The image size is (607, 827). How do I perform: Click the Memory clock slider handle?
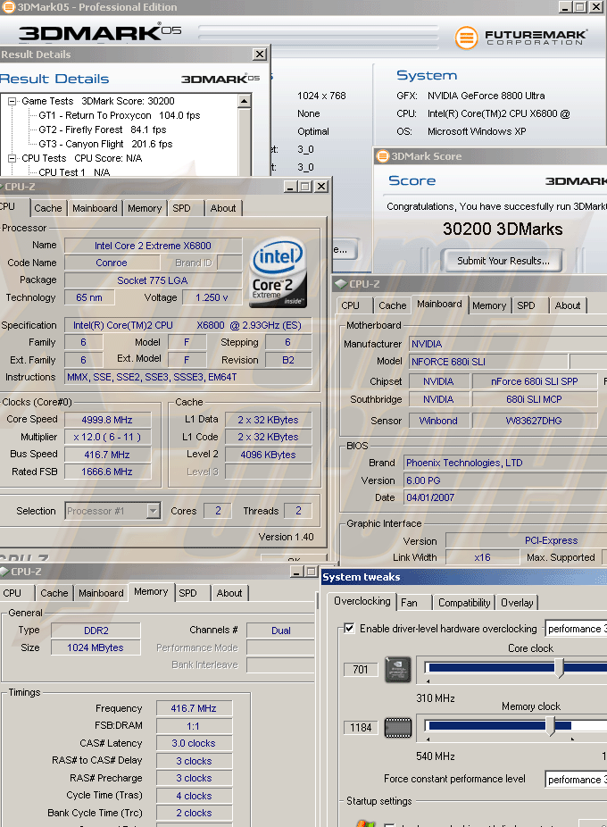click(551, 726)
